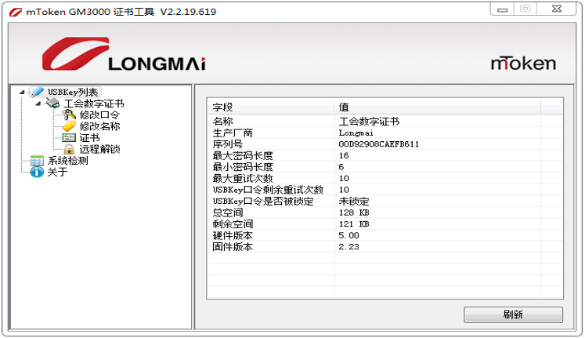The height and width of the screenshot is (338, 585).
Task: Select USBKey列表 in the tree
Action: (73, 92)
